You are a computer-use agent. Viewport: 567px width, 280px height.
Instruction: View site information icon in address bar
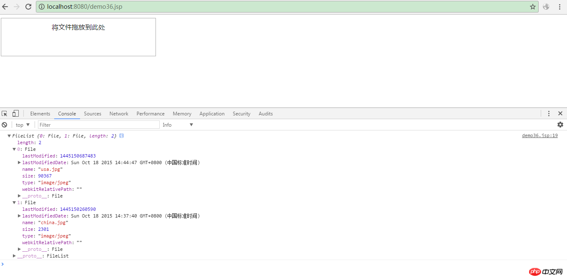pos(42,7)
